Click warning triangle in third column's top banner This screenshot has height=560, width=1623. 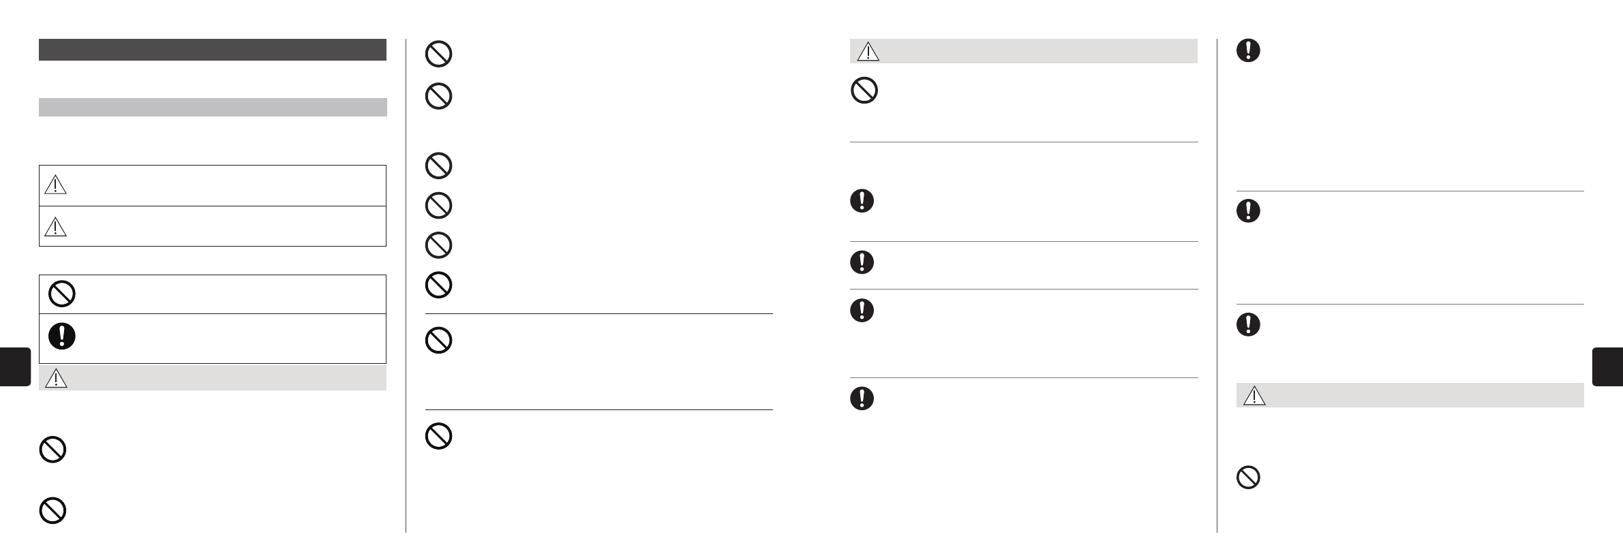868,51
